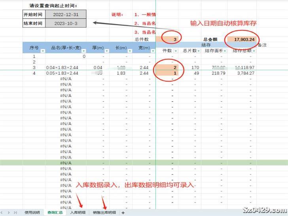The height and width of the screenshot is (216, 288).
Task: Click the start date cell 2022-12-31
Action: point(66,14)
